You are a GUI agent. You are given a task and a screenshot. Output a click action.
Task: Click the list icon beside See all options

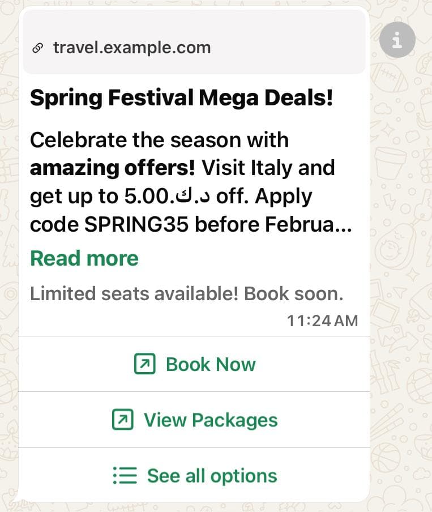tap(125, 475)
